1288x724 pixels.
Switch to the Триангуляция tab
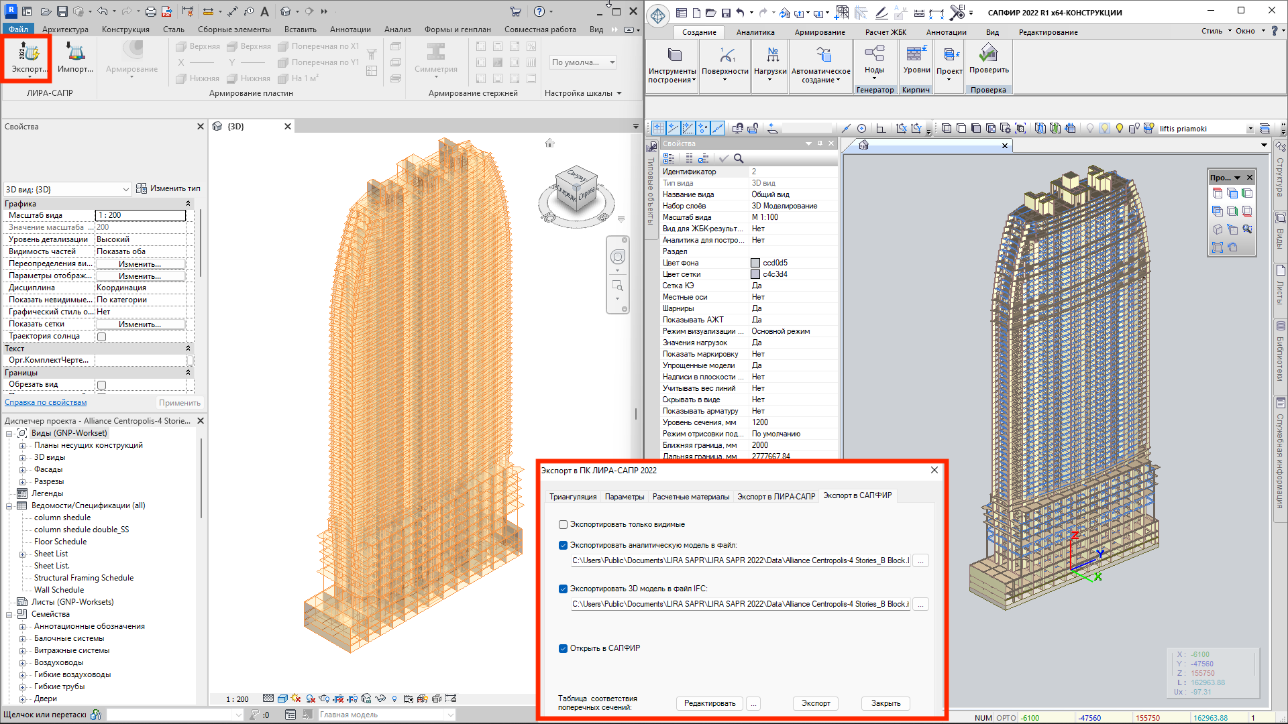tap(572, 497)
